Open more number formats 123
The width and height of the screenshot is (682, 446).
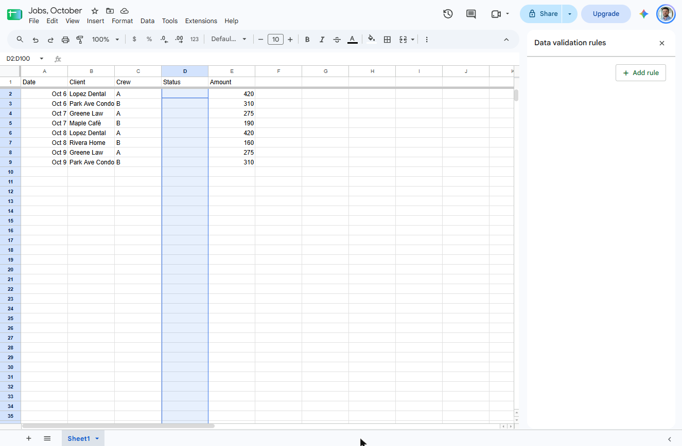194,39
